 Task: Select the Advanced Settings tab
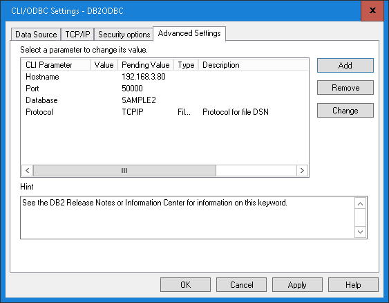(x=189, y=33)
